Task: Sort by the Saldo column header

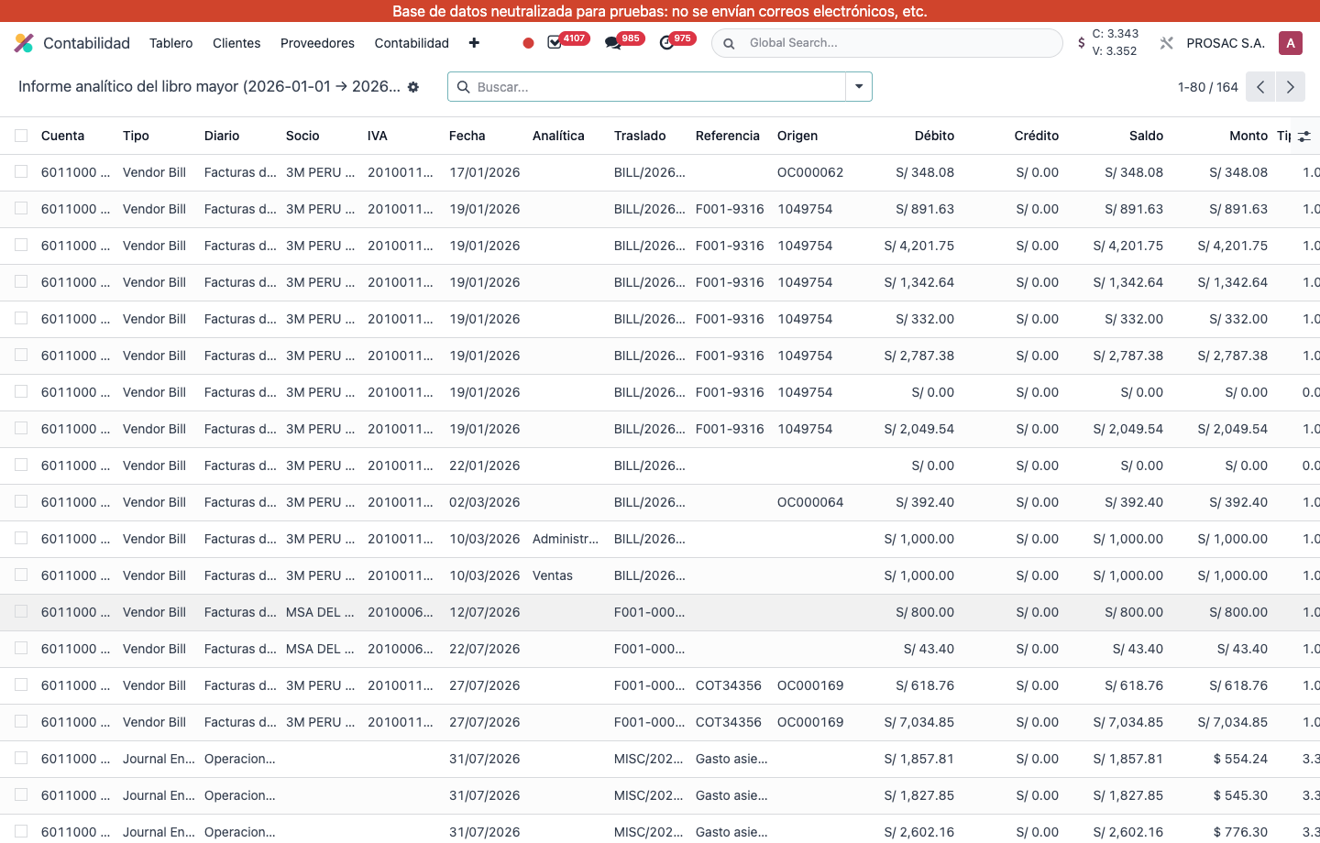Action: coord(1146,136)
